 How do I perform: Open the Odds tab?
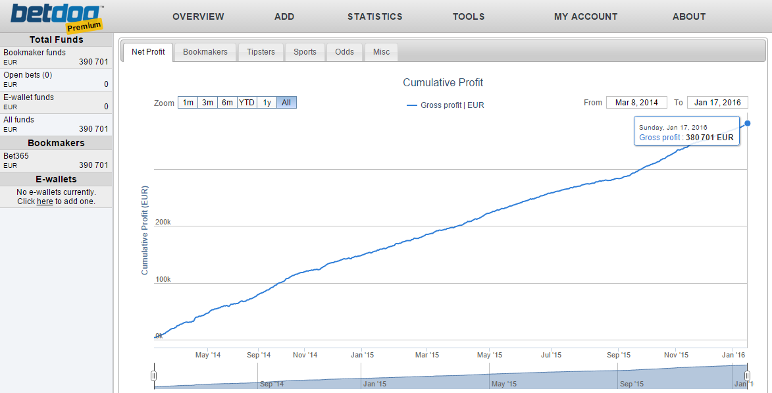(345, 52)
